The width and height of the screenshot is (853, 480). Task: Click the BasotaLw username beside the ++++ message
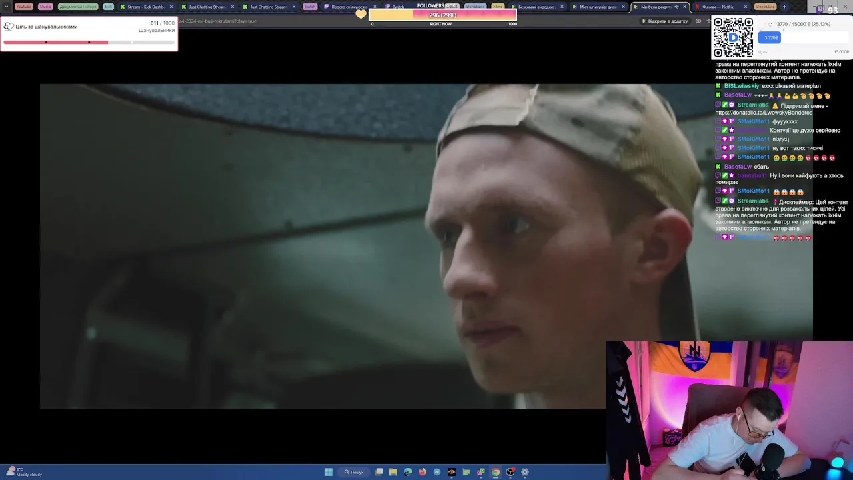pyautogui.click(x=738, y=95)
